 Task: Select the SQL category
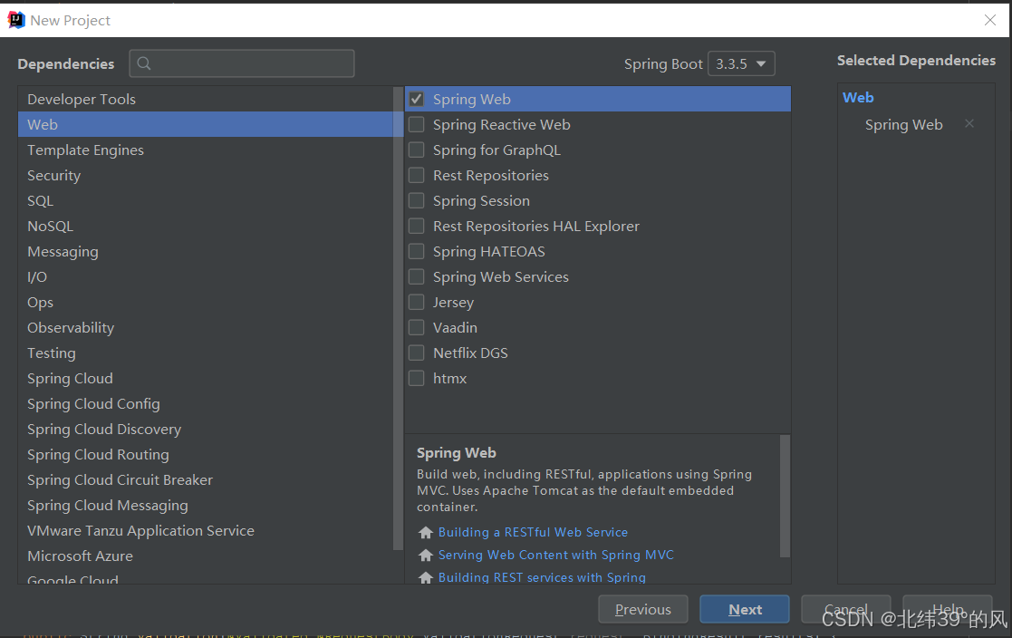pyautogui.click(x=40, y=200)
